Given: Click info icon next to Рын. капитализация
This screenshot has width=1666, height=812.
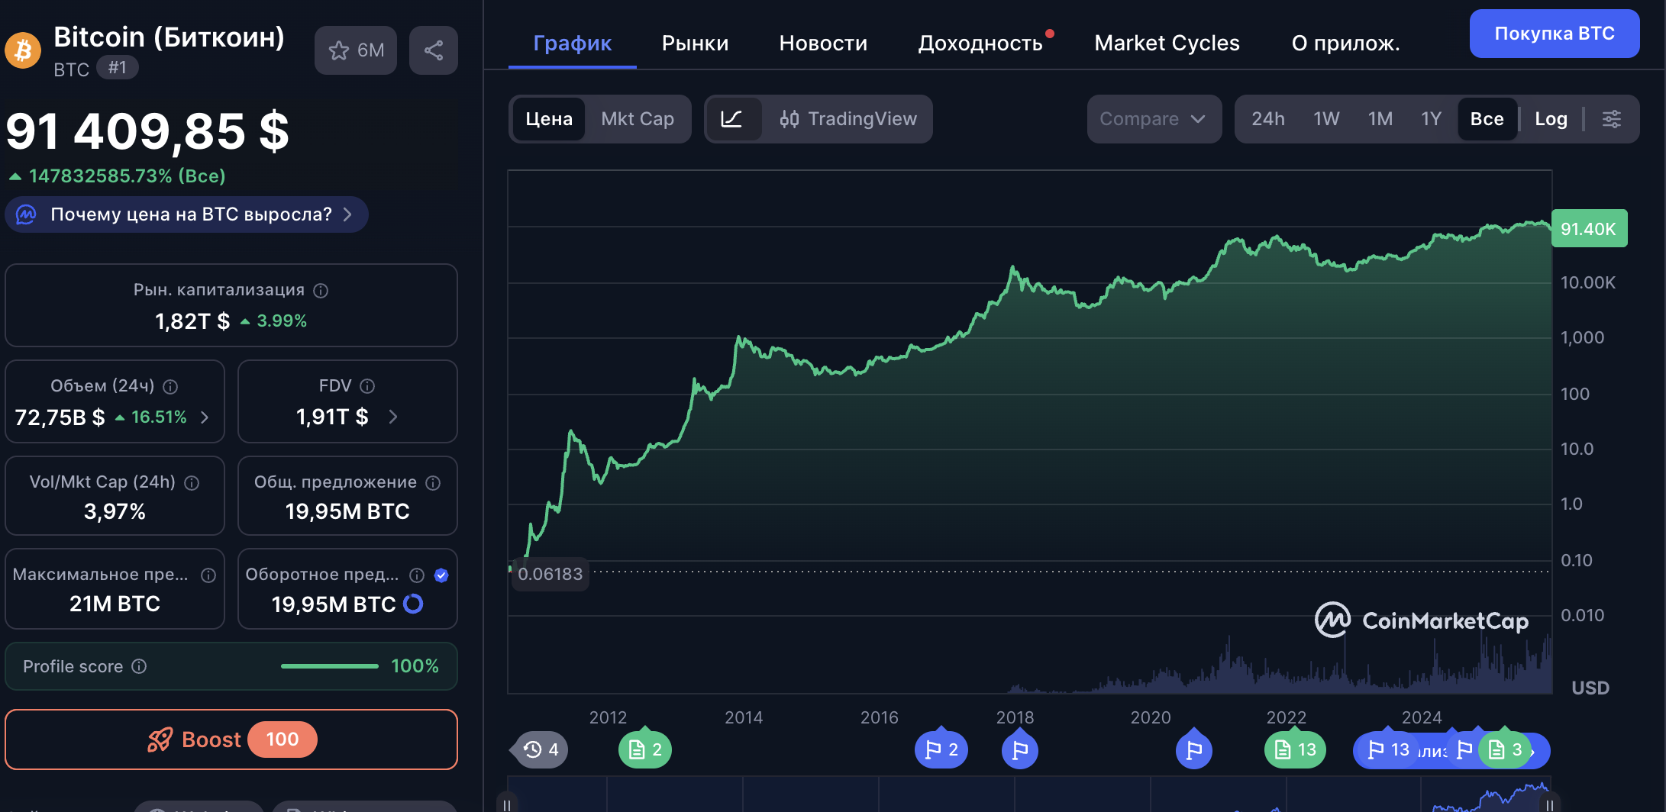Looking at the screenshot, I should point(321,291).
